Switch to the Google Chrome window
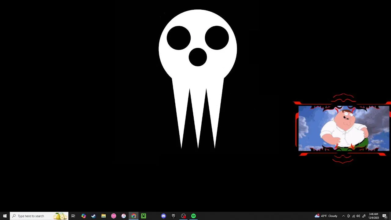 click(x=134, y=216)
